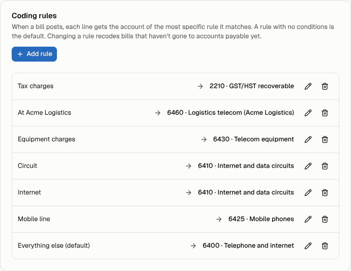Click account 6430 · Telecom equipment
351x271 pixels.
253,139
